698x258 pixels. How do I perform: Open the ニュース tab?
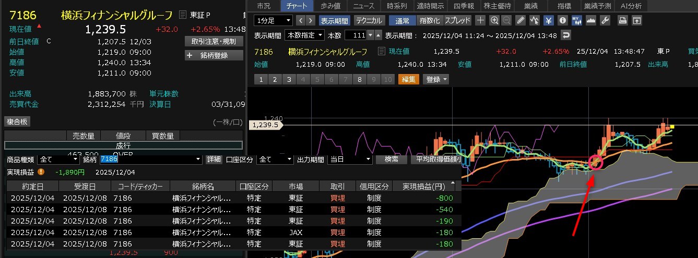(x=364, y=6)
